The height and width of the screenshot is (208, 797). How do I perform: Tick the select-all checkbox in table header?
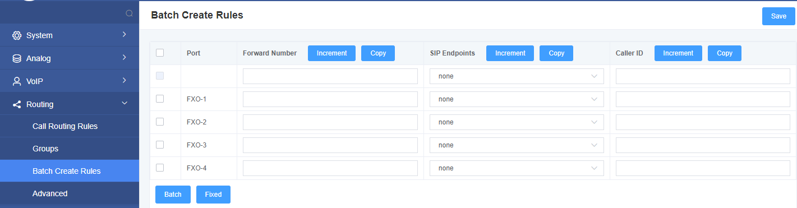click(160, 53)
